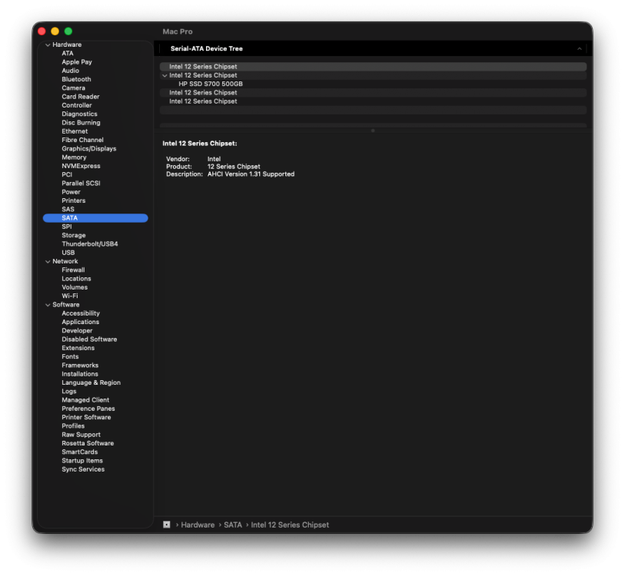This screenshot has height=576, width=625.
Task: Select Wi-Fi under Network
Action: [70, 296]
